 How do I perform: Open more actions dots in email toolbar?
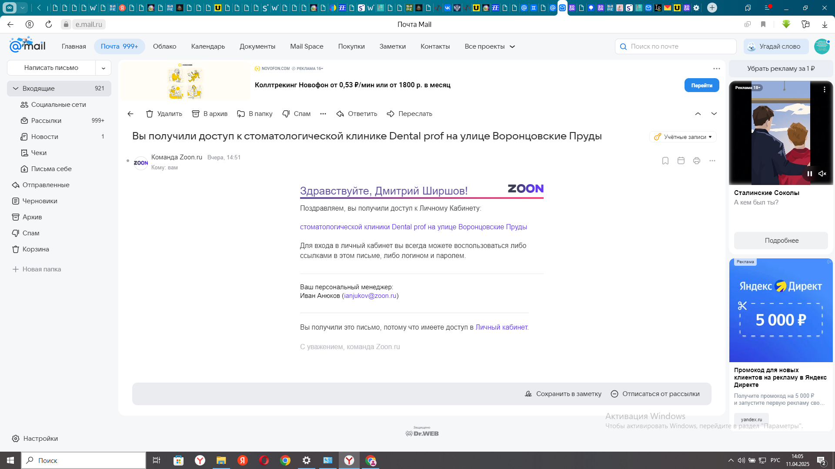pos(323,114)
